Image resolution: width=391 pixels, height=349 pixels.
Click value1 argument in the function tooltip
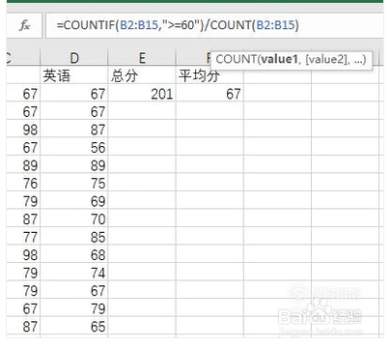point(279,59)
